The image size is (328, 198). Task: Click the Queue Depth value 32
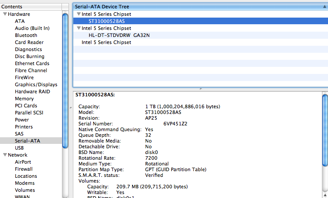[148, 136]
